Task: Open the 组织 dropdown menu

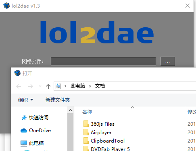Action: pyautogui.click(x=25, y=100)
